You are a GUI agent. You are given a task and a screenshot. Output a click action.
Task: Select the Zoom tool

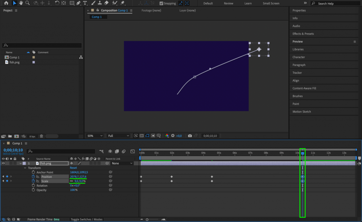point(27,3)
